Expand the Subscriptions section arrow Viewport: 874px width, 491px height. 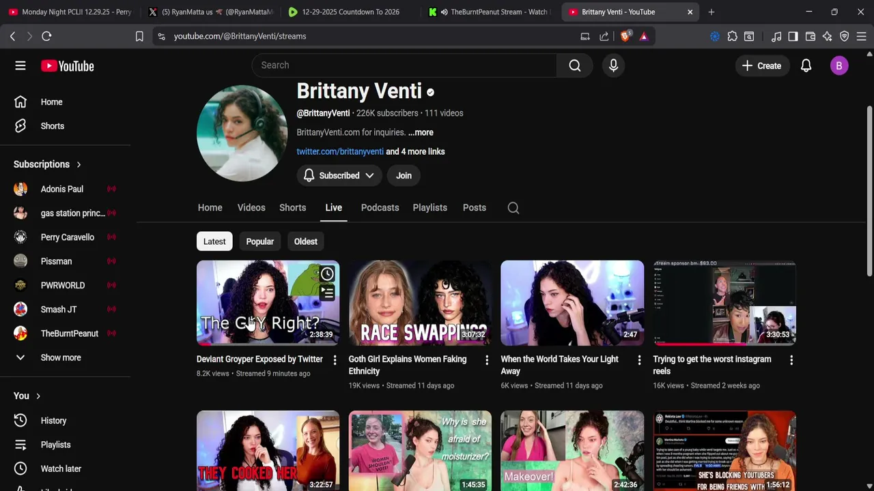pyautogui.click(x=79, y=164)
